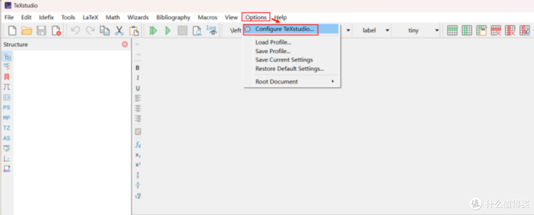
Task: Open the Beamer sidebar panel icon
Action: click(7, 148)
